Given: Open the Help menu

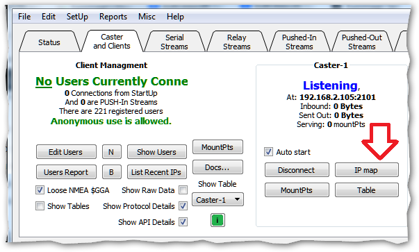Looking at the screenshot, I should [175, 17].
